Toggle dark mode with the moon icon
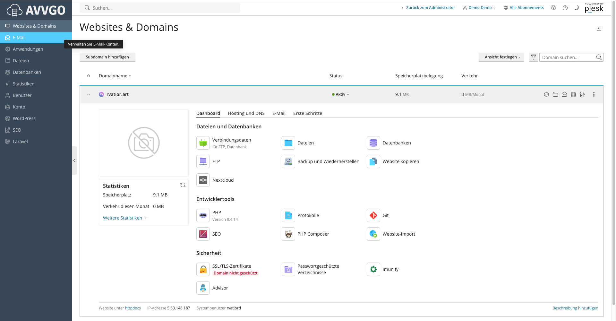The width and height of the screenshot is (616, 321). [x=577, y=8]
